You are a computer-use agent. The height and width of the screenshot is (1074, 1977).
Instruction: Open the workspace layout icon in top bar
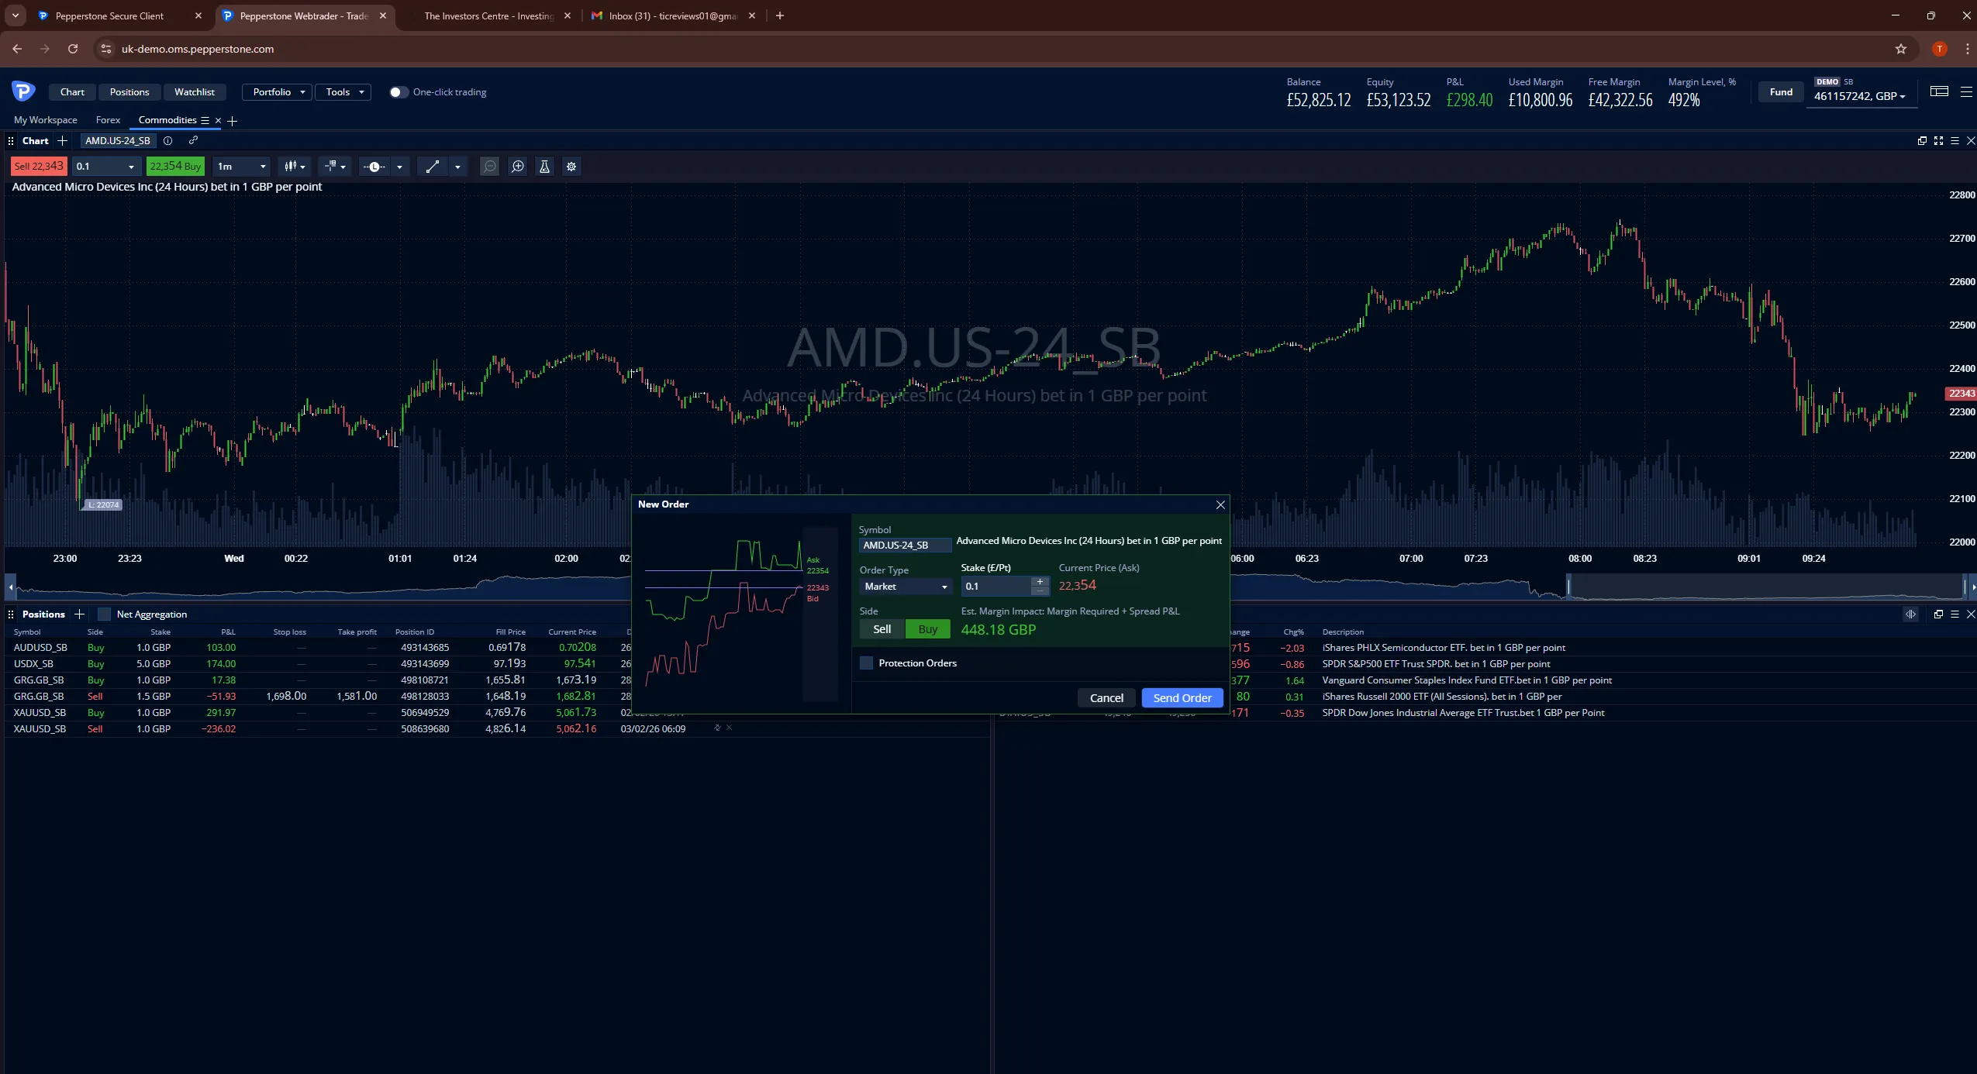(x=1939, y=91)
